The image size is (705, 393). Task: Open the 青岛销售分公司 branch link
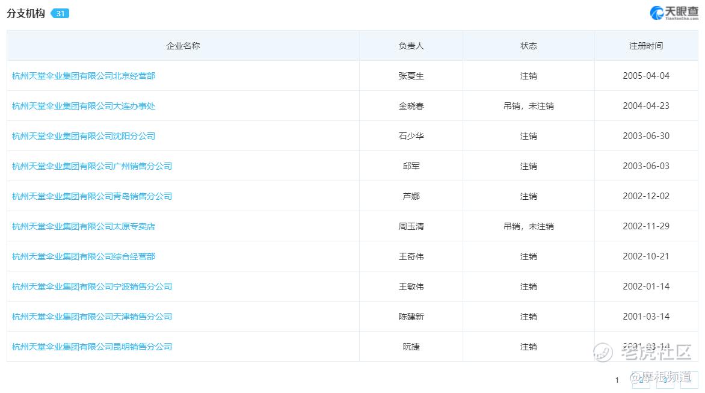click(x=91, y=196)
